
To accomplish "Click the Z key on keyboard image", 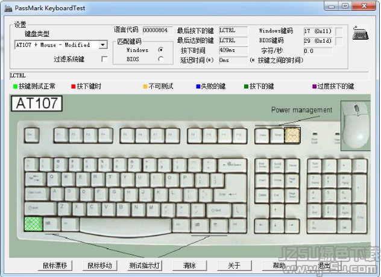I will click(64, 208).
